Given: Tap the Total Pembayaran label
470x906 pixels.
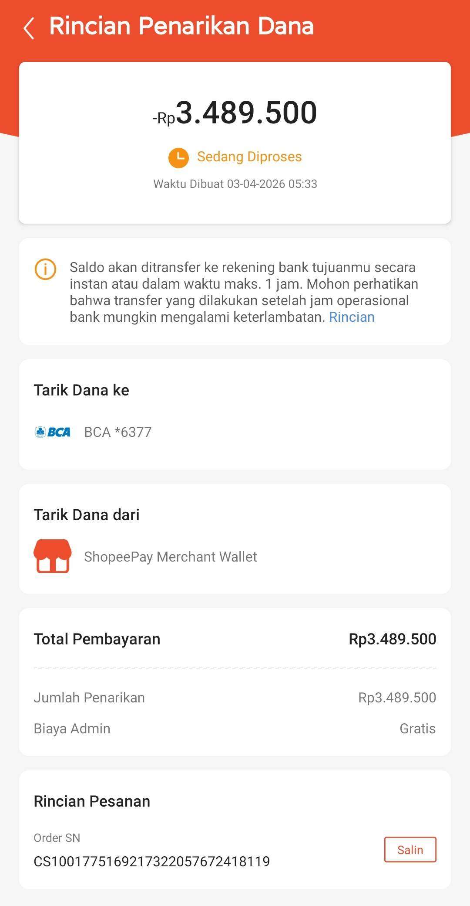Looking at the screenshot, I should coord(97,639).
